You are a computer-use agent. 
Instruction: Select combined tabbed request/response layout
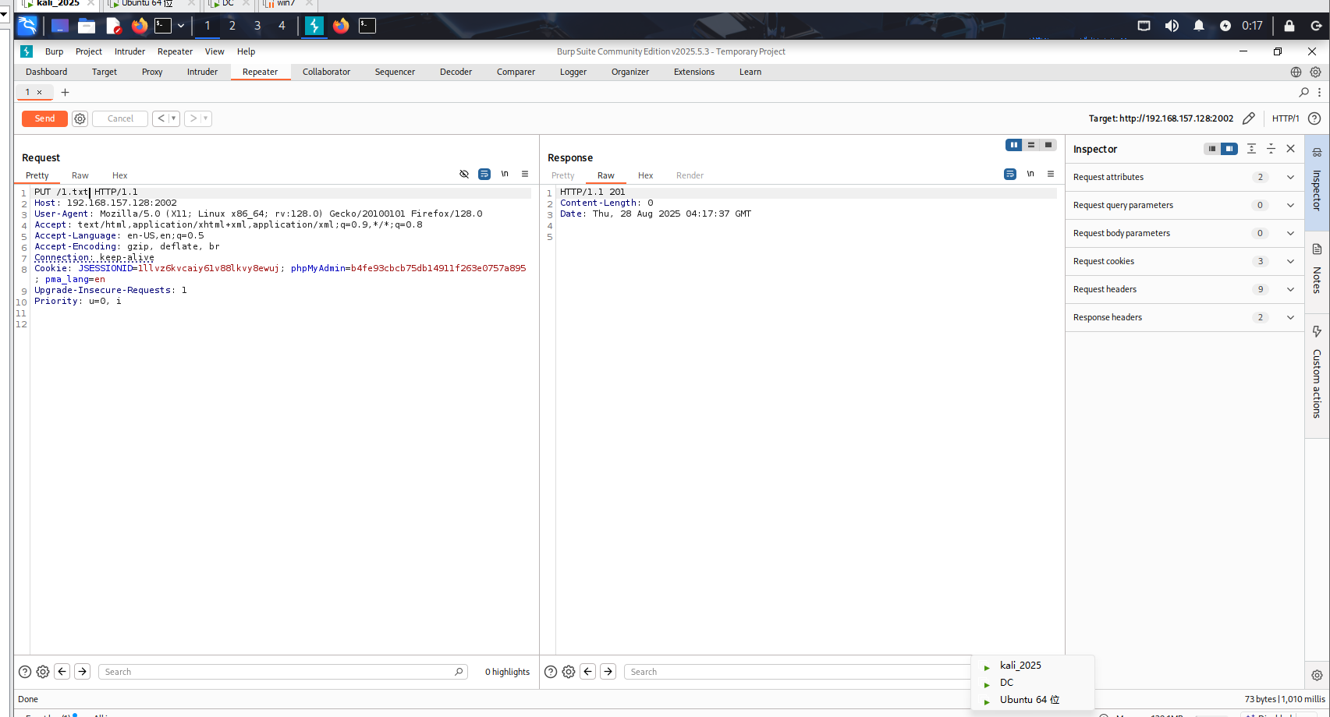1048,145
